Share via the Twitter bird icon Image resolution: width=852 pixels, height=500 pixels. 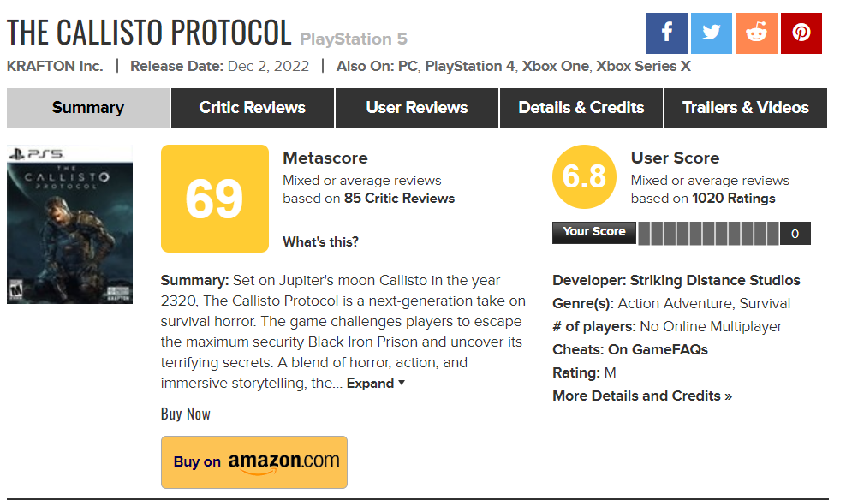712,33
